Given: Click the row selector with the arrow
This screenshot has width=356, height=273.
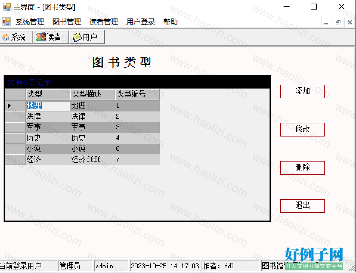Looking at the screenshot, I should (x=15, y=106).
